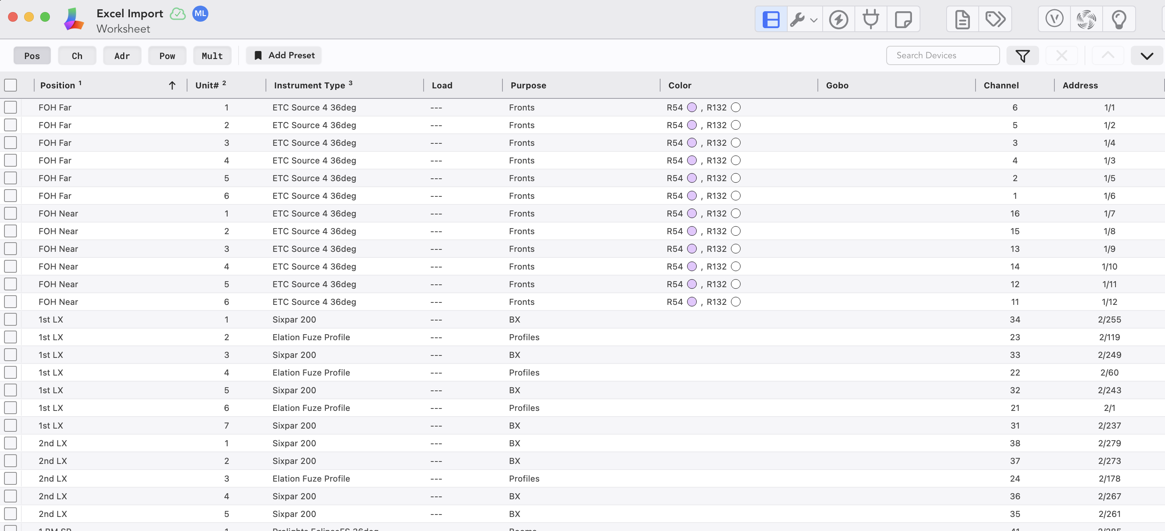Click the document report icon

pyautogui.click(x=962, y=19)
